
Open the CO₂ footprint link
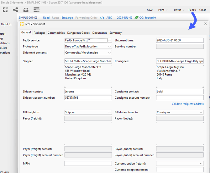point(148,17)
